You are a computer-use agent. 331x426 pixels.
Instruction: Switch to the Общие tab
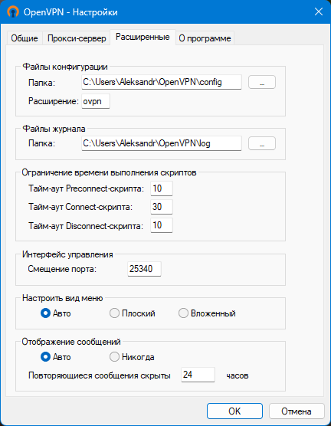click(25, 38)
